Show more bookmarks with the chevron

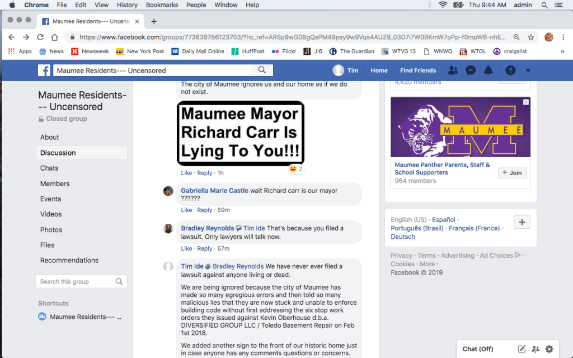coord(562,51)
